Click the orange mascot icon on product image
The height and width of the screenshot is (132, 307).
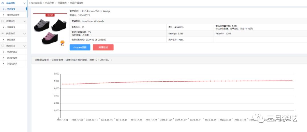click(x=62, y=43)
